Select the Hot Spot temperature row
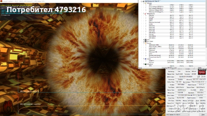The width and height of the screenshot is (207, 116). [x=172, y=17]
